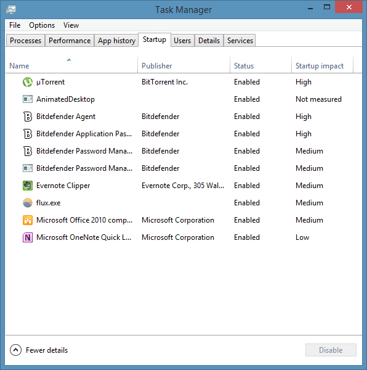
Task: Sort by the Status column header
Action: coord(260,65)
